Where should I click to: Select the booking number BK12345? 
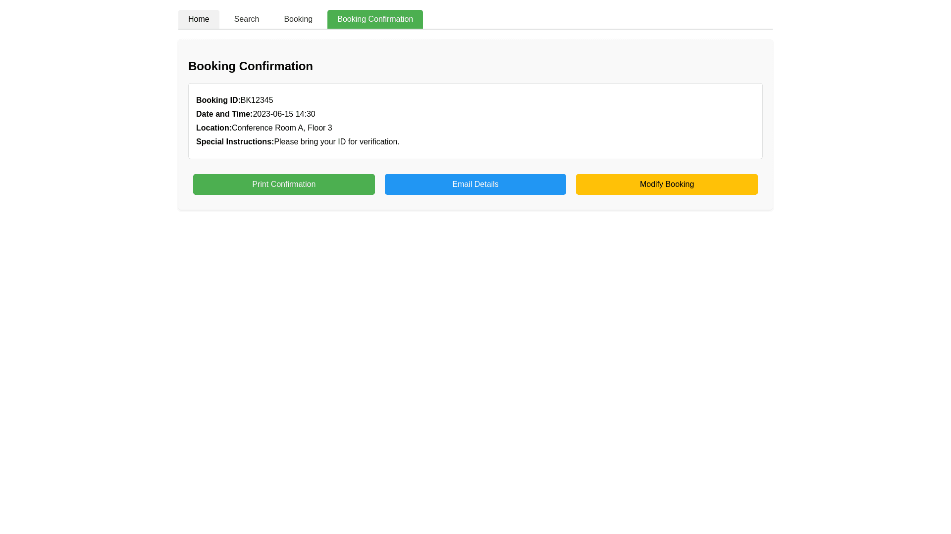coord(257,100)
